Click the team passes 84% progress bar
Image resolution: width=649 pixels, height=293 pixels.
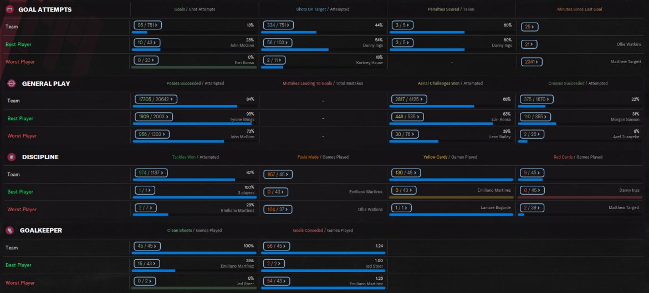pyautogui.click(x=194, y=106)
